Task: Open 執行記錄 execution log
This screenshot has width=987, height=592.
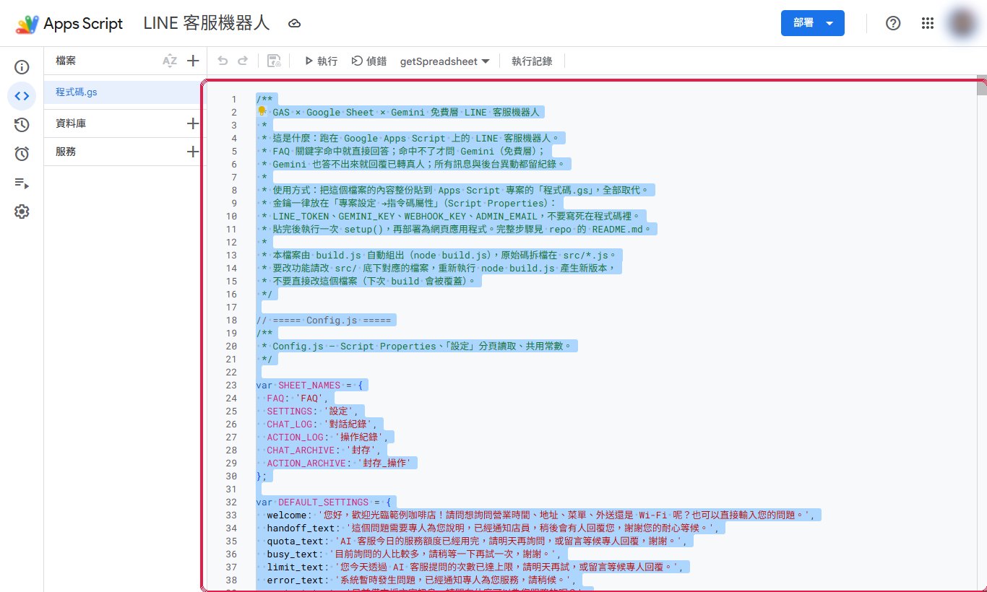Action: 532,61
